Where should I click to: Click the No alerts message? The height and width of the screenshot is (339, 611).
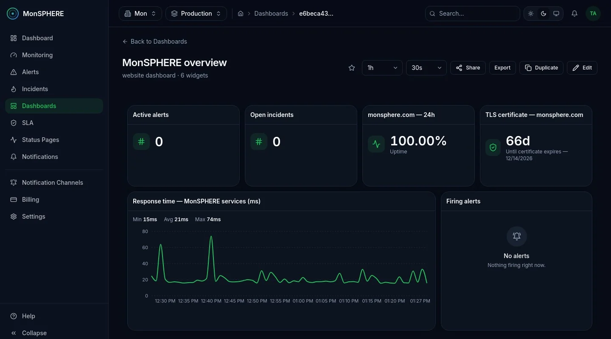516,256
